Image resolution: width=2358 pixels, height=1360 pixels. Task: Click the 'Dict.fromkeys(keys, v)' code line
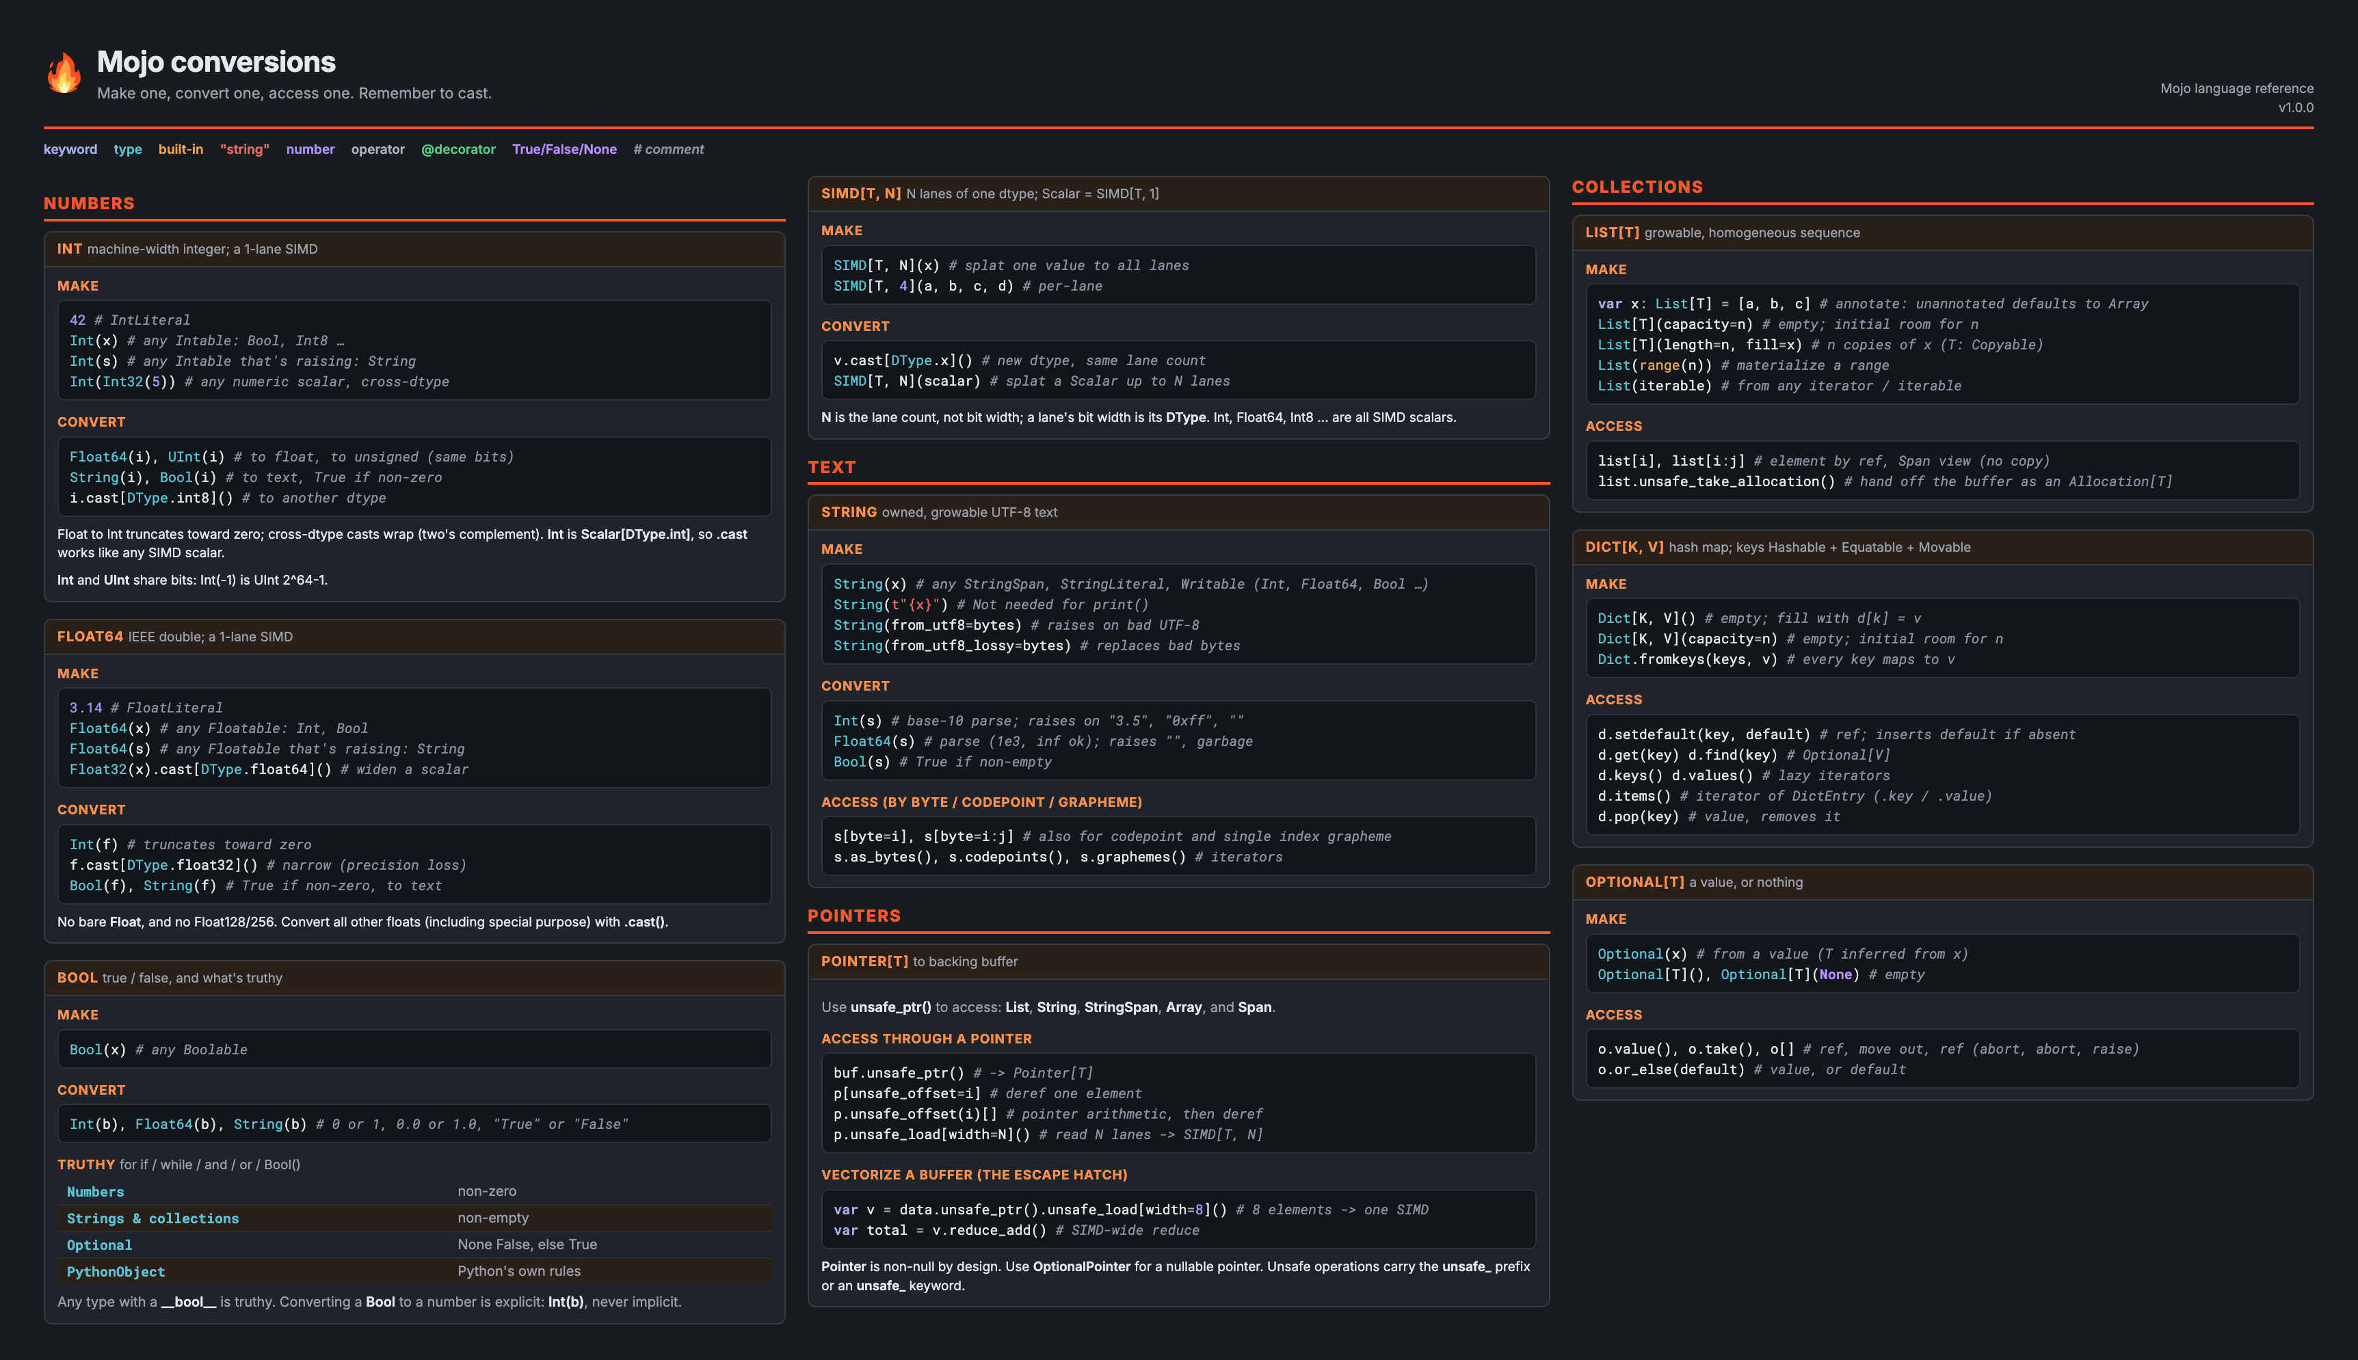point(1776,659)
